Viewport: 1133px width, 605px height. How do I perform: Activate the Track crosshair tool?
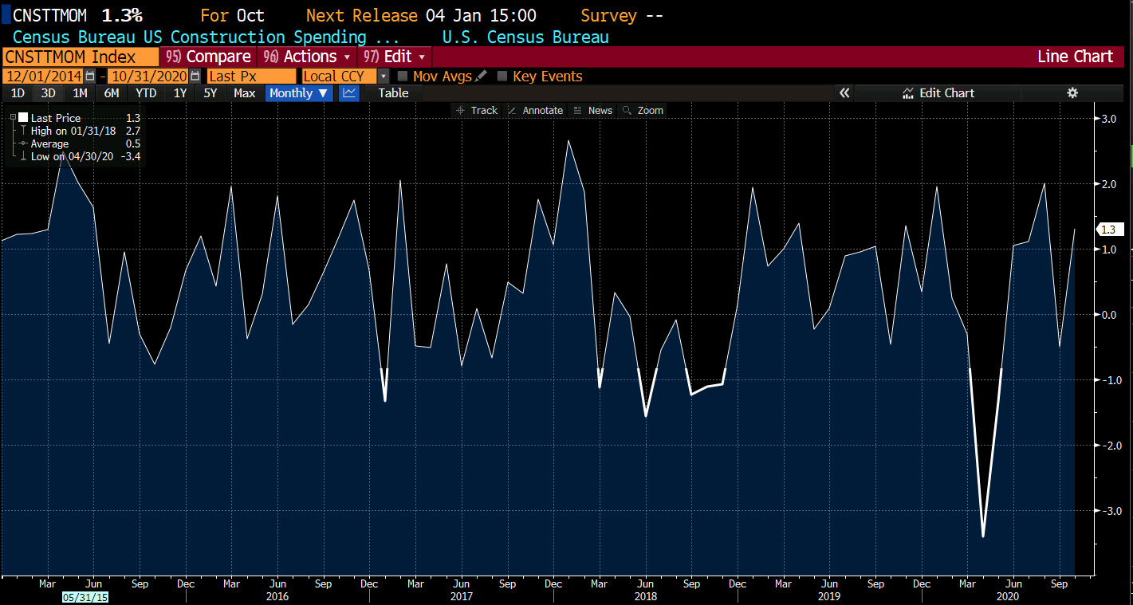tap(477, 111)
